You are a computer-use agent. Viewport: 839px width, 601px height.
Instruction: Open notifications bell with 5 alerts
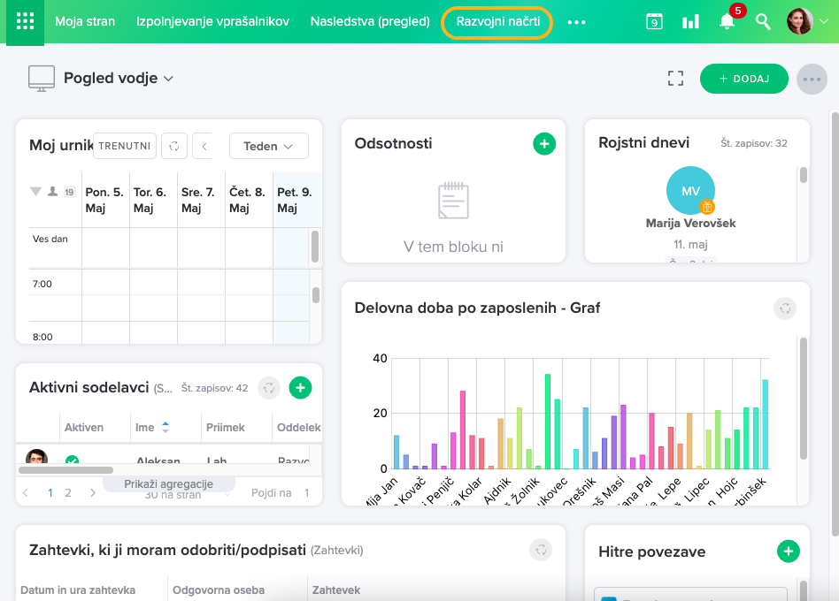pyautogui.click(x=727, y=21)
